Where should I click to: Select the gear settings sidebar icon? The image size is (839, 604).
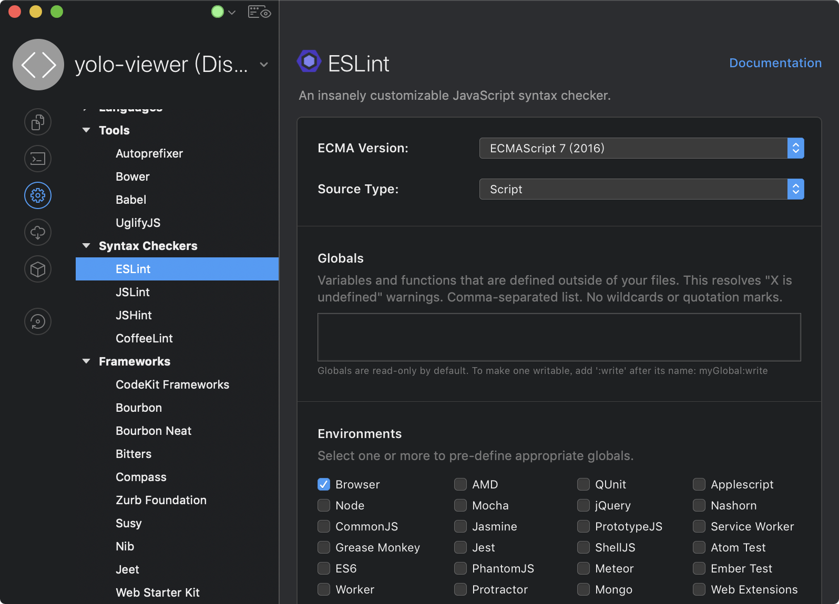point(38,195)
